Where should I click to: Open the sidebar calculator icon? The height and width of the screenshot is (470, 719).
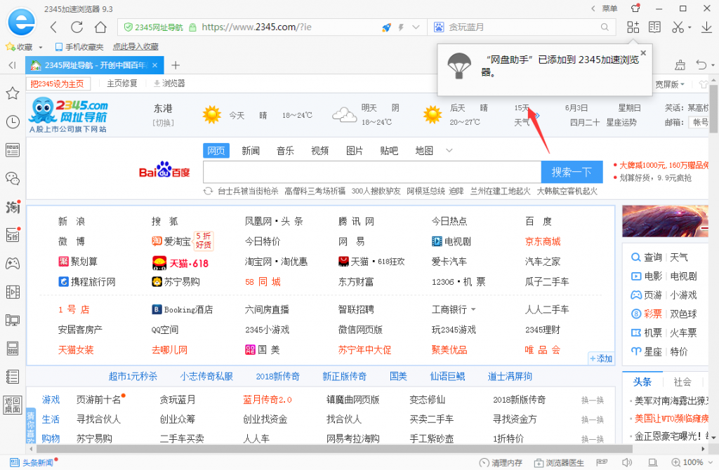13,349
